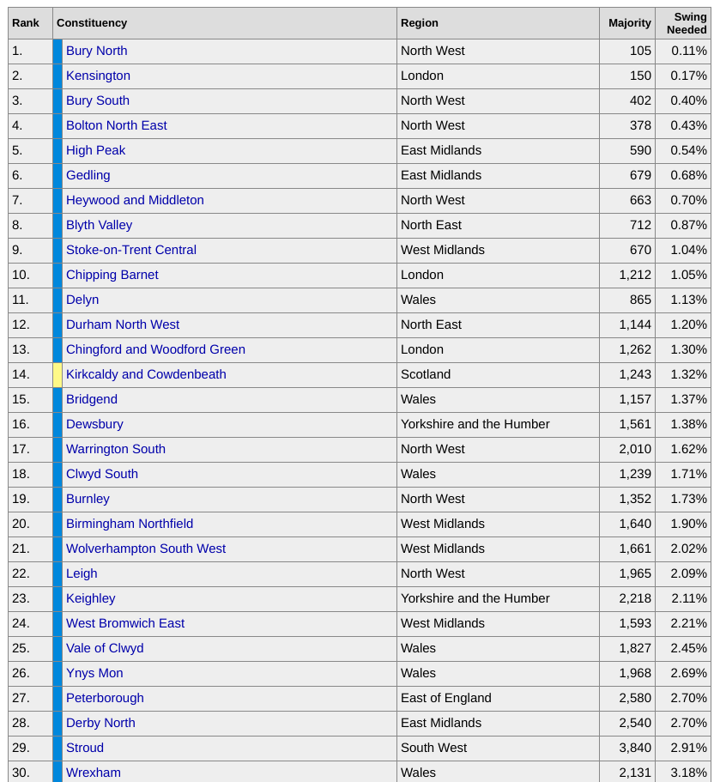Viewport: 714px width, 782px height.
Task: Open the Ynys Mon link
Action: (x=94, y=673)
